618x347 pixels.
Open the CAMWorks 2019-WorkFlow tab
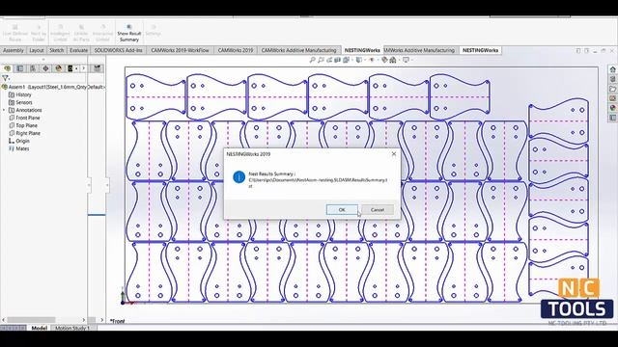pyautogui.click(x=181, y=50)
